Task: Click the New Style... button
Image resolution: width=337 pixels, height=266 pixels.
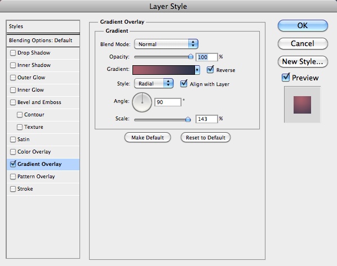Action: click(303, 61)
